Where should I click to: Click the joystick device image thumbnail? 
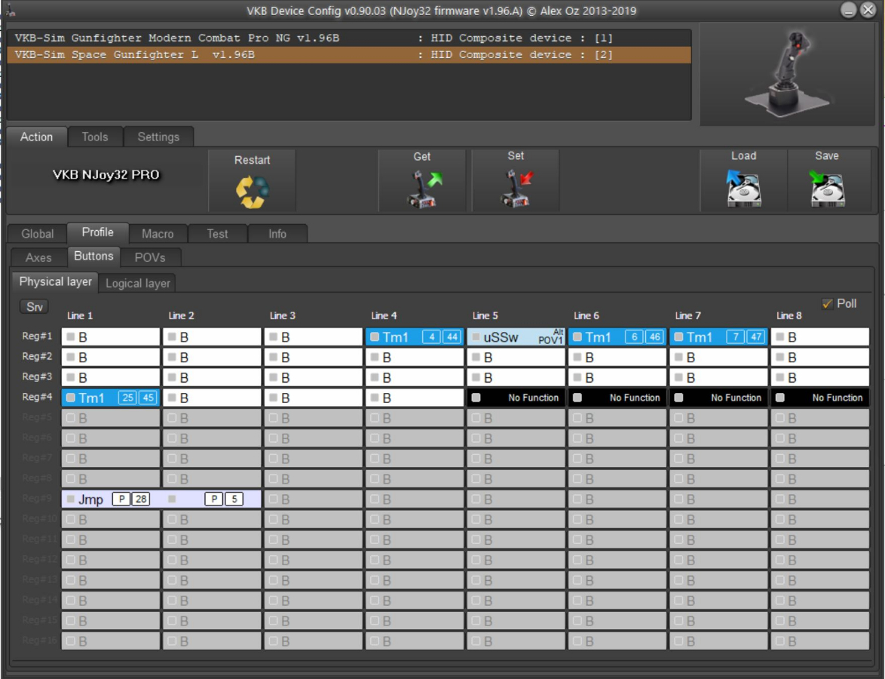pos(788,73)
